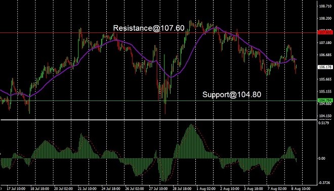Click the 105.665 price axis label
The image size is (334, 191).
325,79
